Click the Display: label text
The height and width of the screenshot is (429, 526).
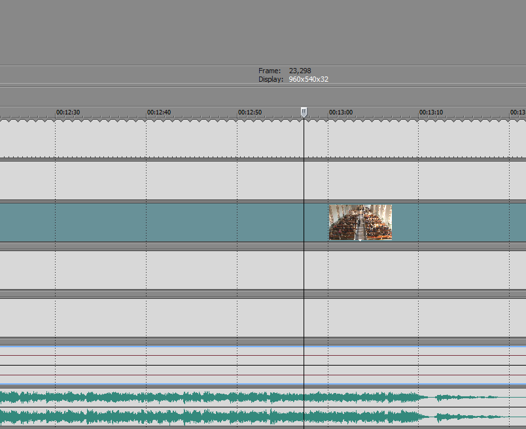tap(271, 80)
